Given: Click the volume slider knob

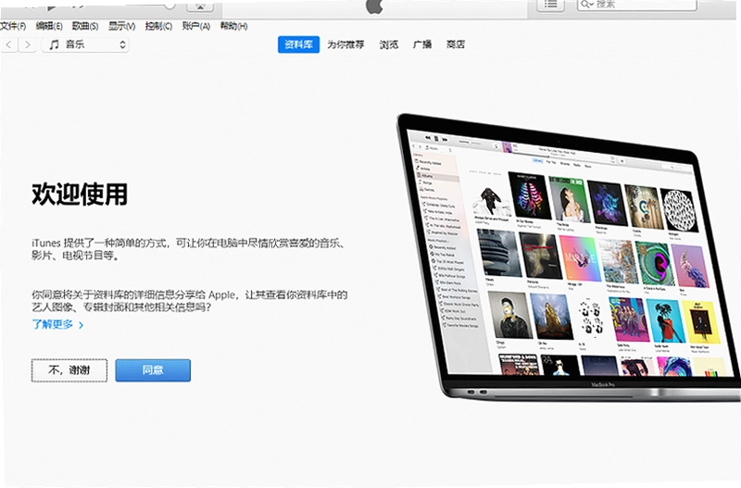Looking at the screenshot, I should point(170,5).
